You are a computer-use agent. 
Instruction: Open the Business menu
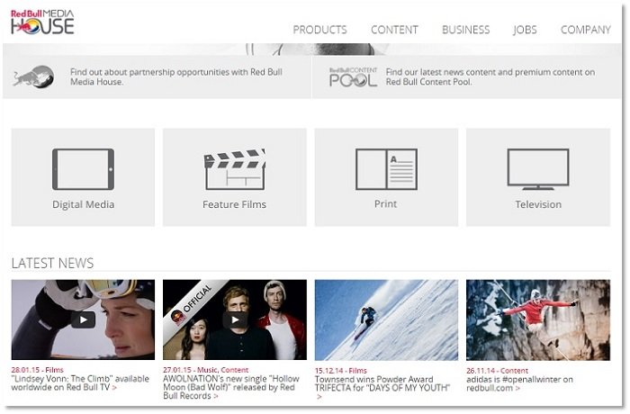tap(466, 30)
